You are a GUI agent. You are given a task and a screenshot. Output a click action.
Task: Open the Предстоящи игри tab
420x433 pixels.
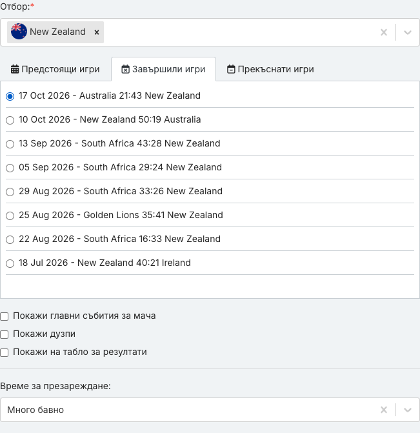(55, 69)
